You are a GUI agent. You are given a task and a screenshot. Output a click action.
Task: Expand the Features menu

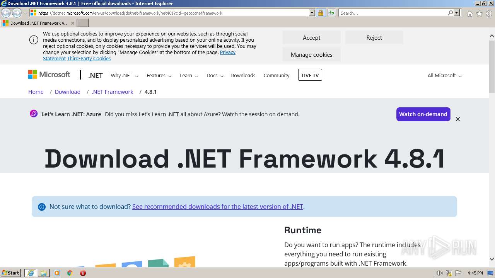159,76
